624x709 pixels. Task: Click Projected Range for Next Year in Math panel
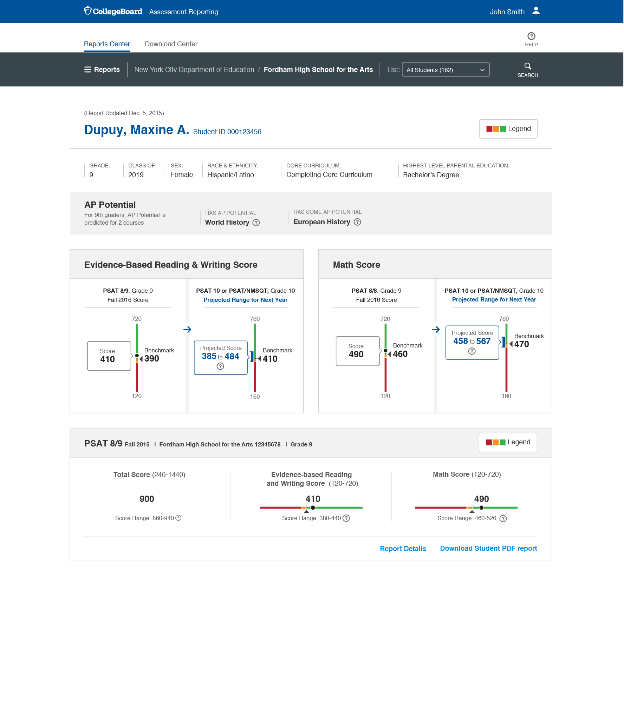pyautogui.click(x=494, y=299)
